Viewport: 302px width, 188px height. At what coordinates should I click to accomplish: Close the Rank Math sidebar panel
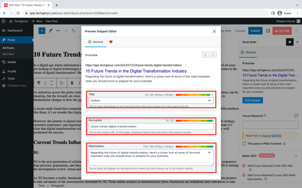pyautogui.click(x=297, y=42)
